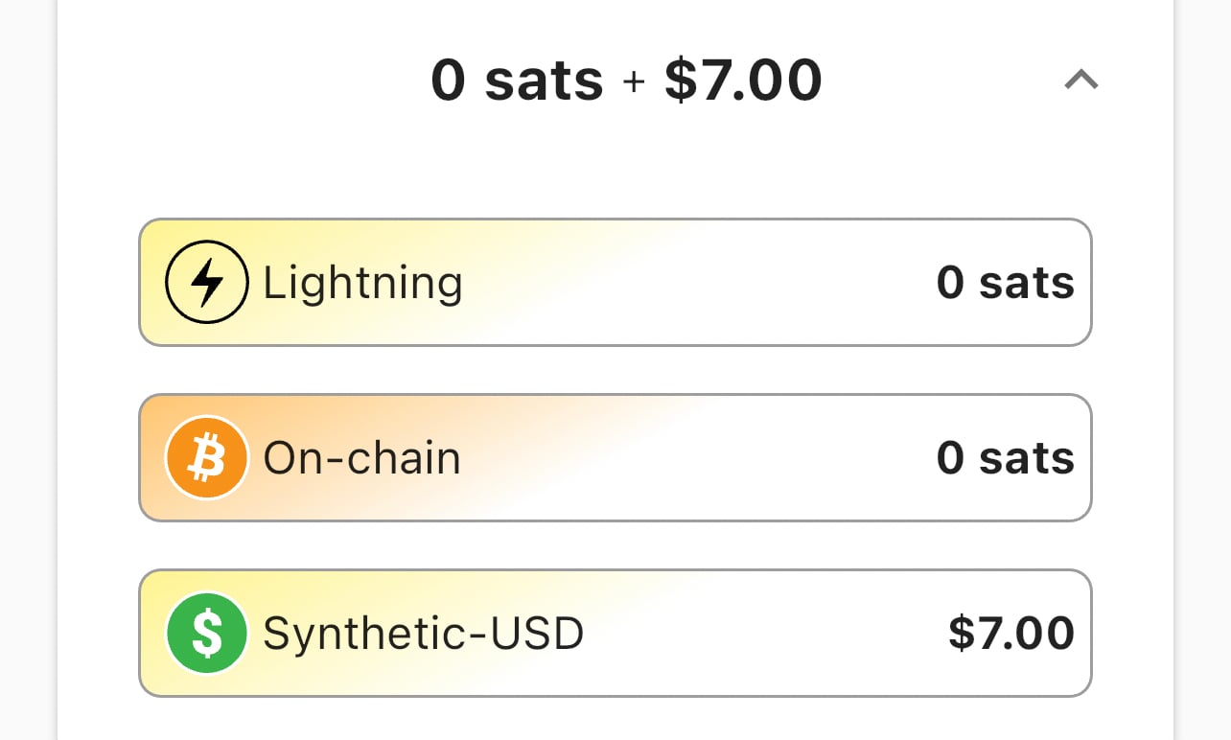Click the orange Bitcoin On-chain icon
The width and height of the screenshot is (1231, 740).
click(x=207, y=458)
